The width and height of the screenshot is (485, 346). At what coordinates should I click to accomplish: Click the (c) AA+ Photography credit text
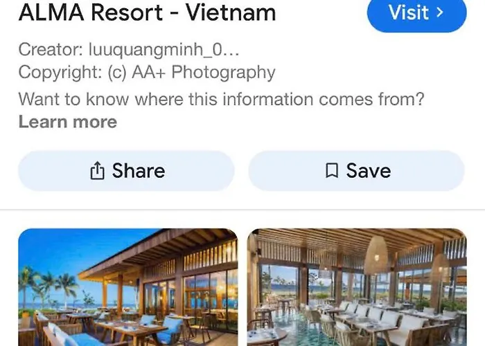click(191, 72)
